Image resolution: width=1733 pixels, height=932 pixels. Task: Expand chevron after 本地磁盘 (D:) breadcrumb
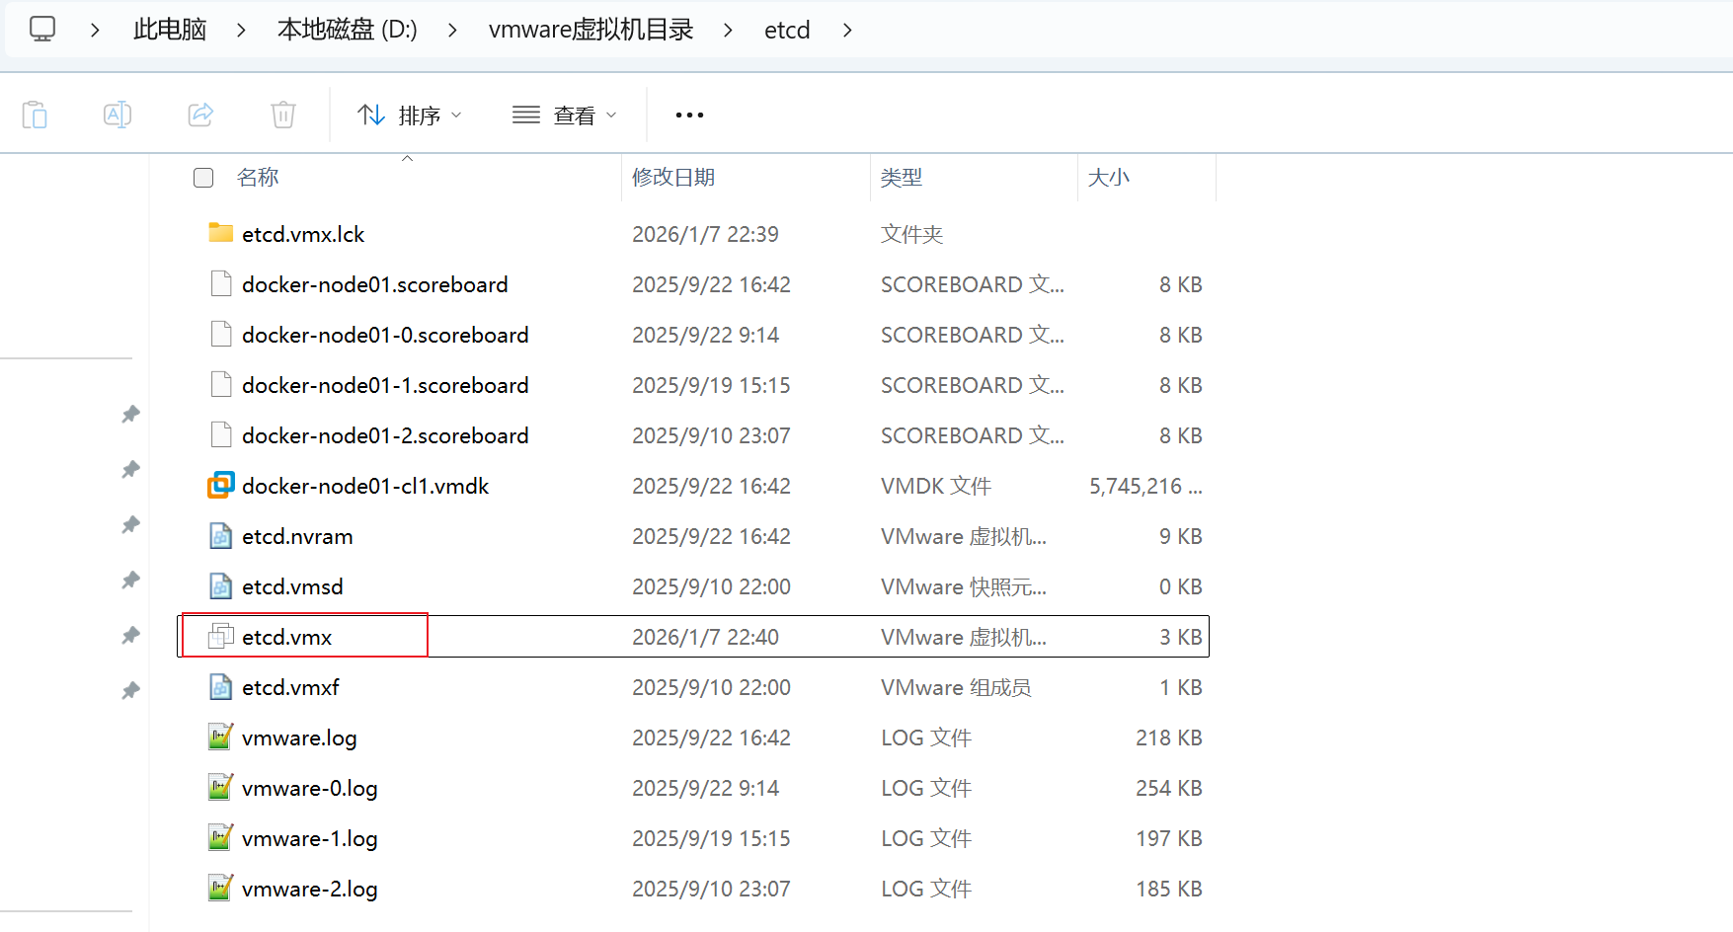[x=452, y=31]
